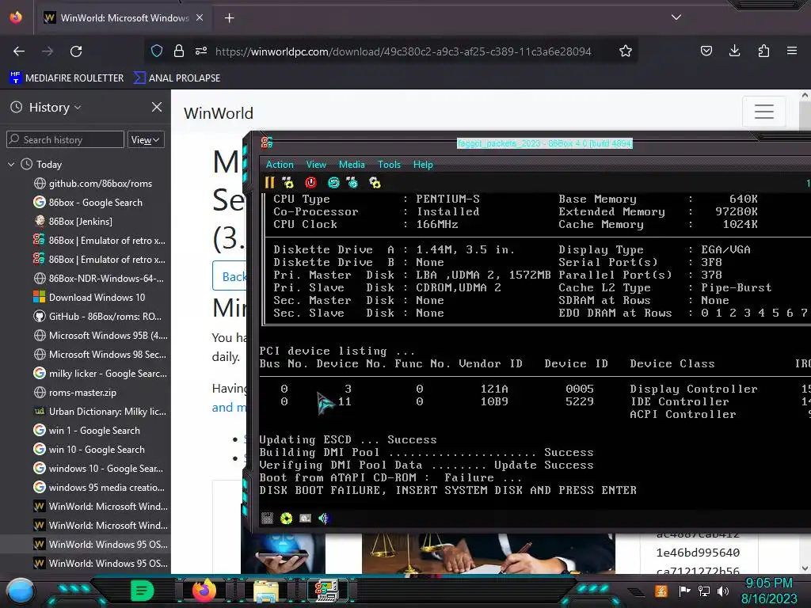The width and height of the screenshot is (811, 608).
Task: Open the Firefox downloads panel
Action: [734, 51]
